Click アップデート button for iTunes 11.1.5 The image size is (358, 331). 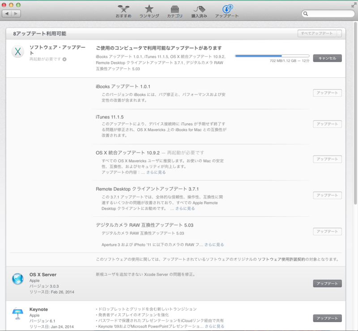coord(328,124)
